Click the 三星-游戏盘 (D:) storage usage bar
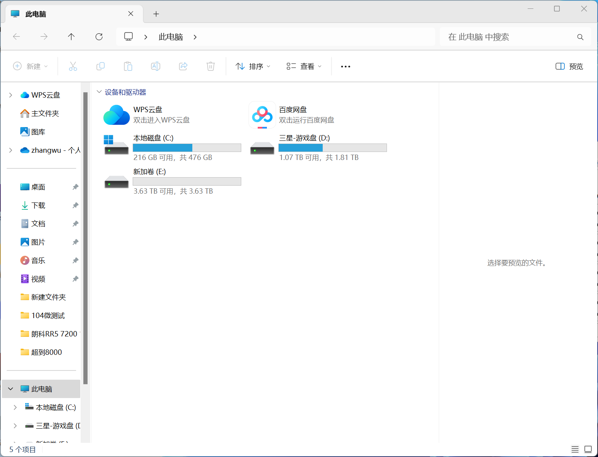This screenshot has height=457, width=598. click(x=332, y=148)
